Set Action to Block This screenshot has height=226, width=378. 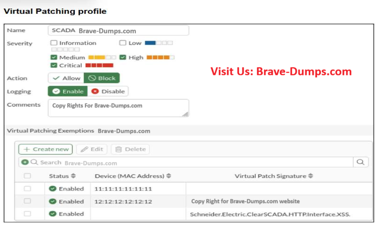coord(102,78)
